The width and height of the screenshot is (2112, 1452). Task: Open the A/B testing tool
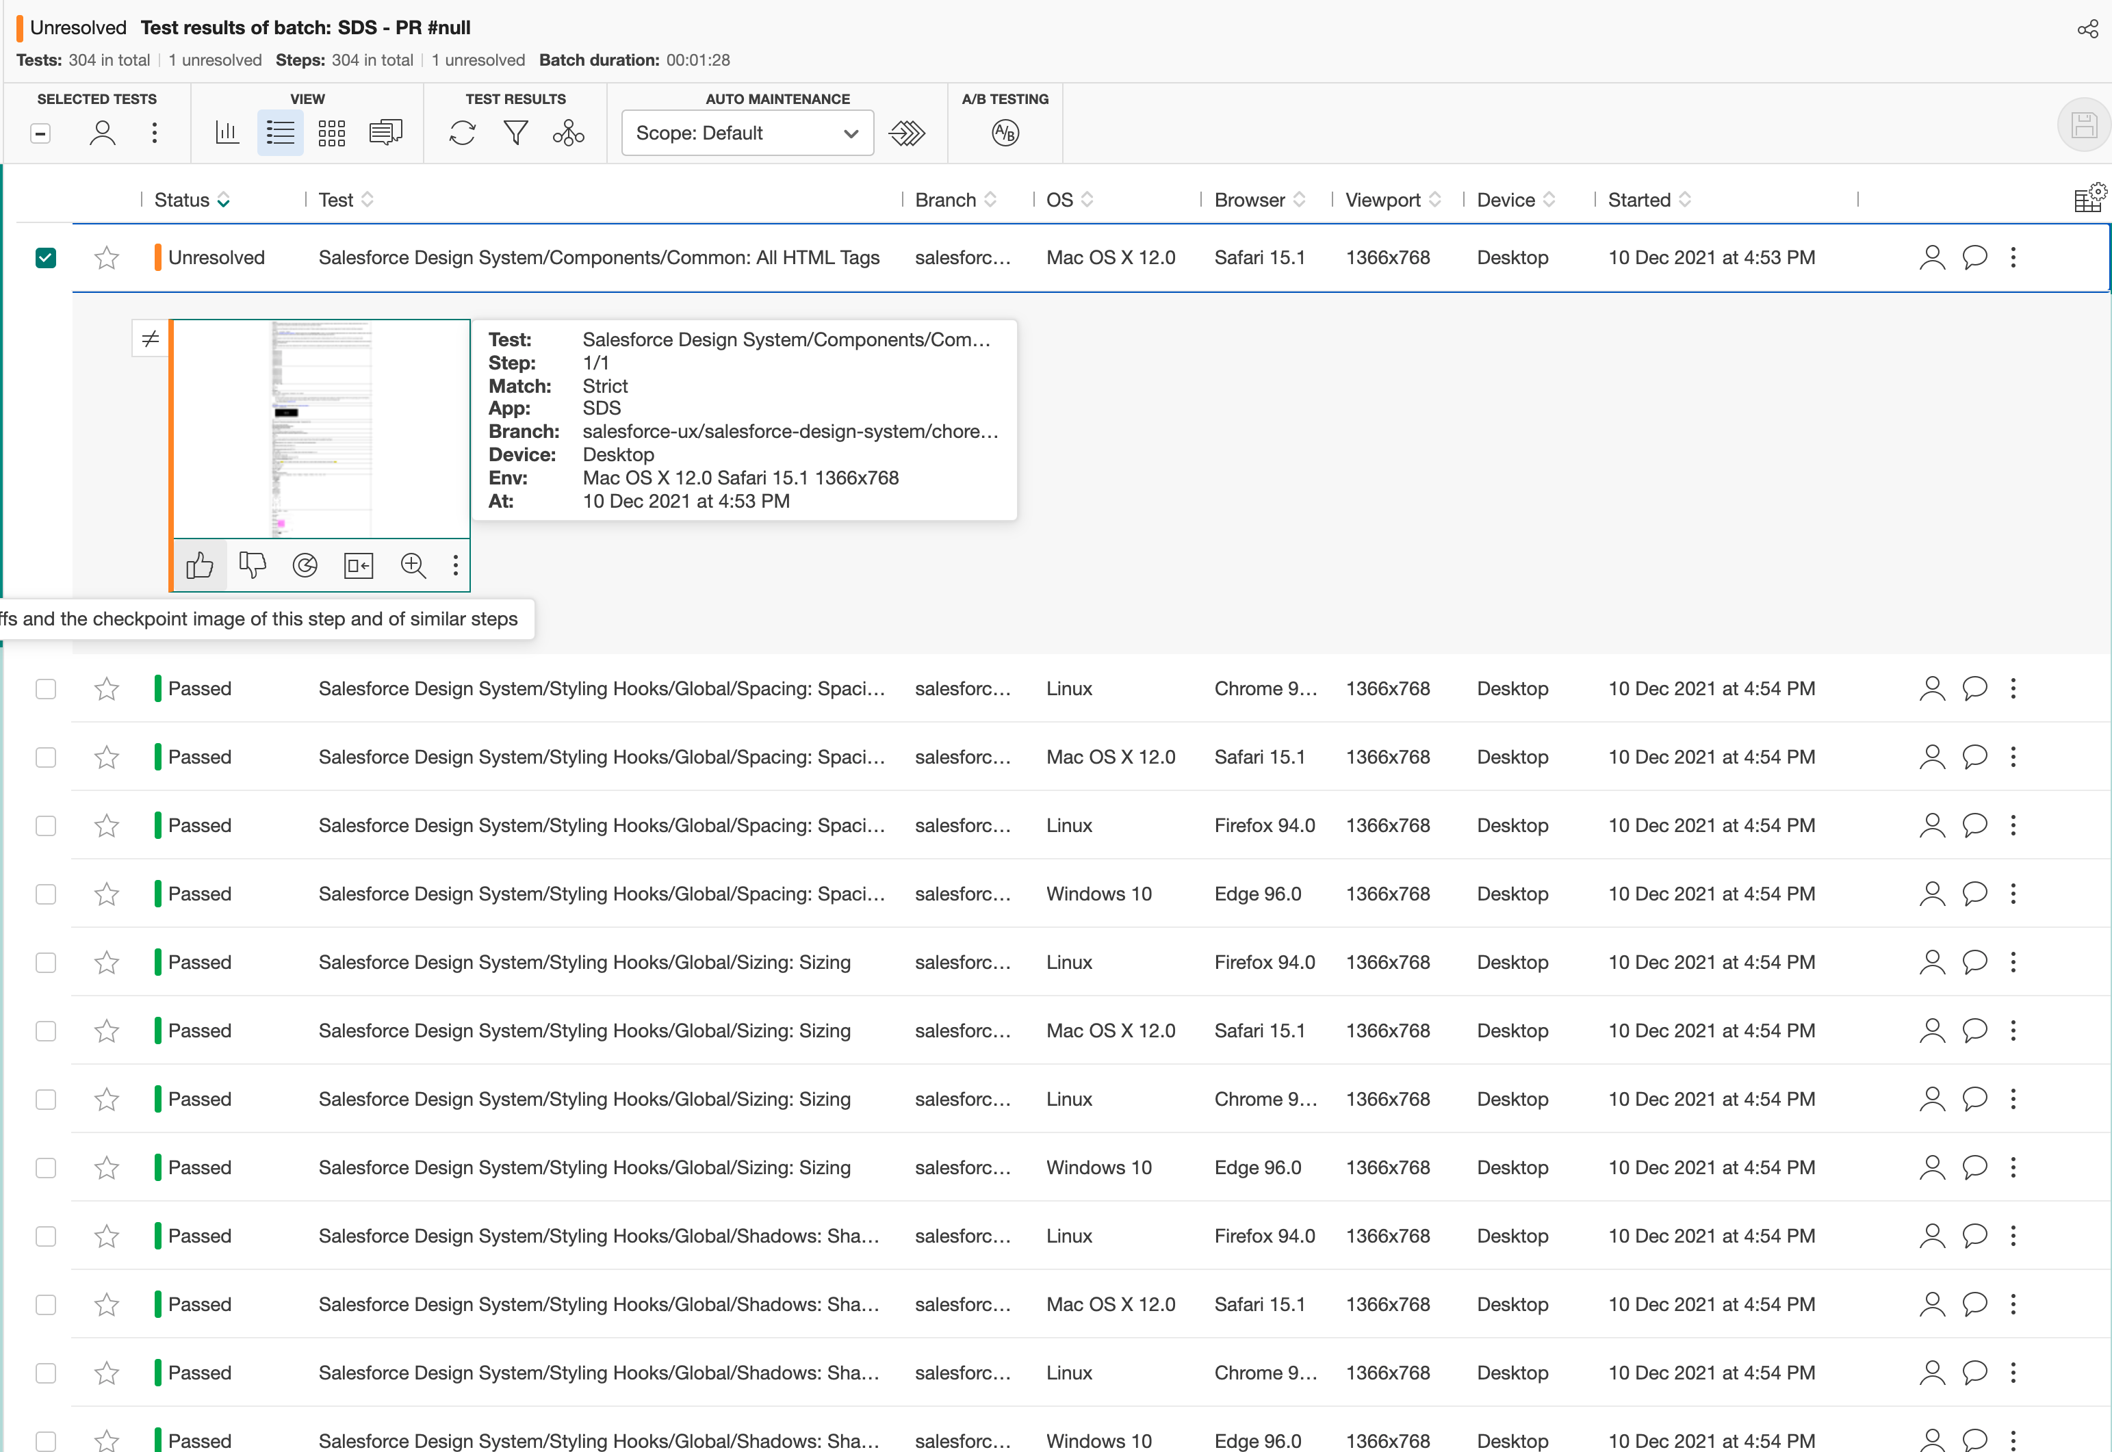click(x=1005, y=132)
